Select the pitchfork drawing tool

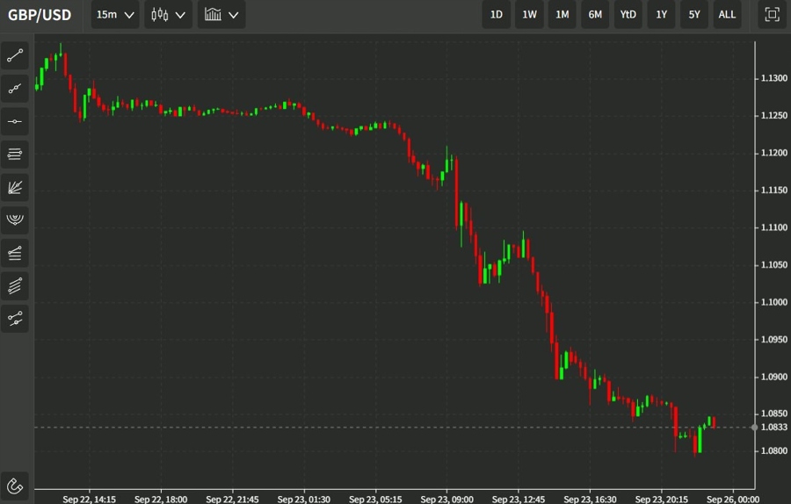pos(15,319)
